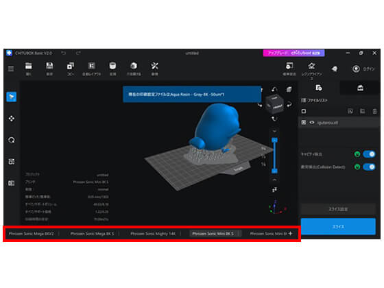Add a new printer with the plus button
The image size is (384, 288).
pyautogui.click(x=291, y=234)
